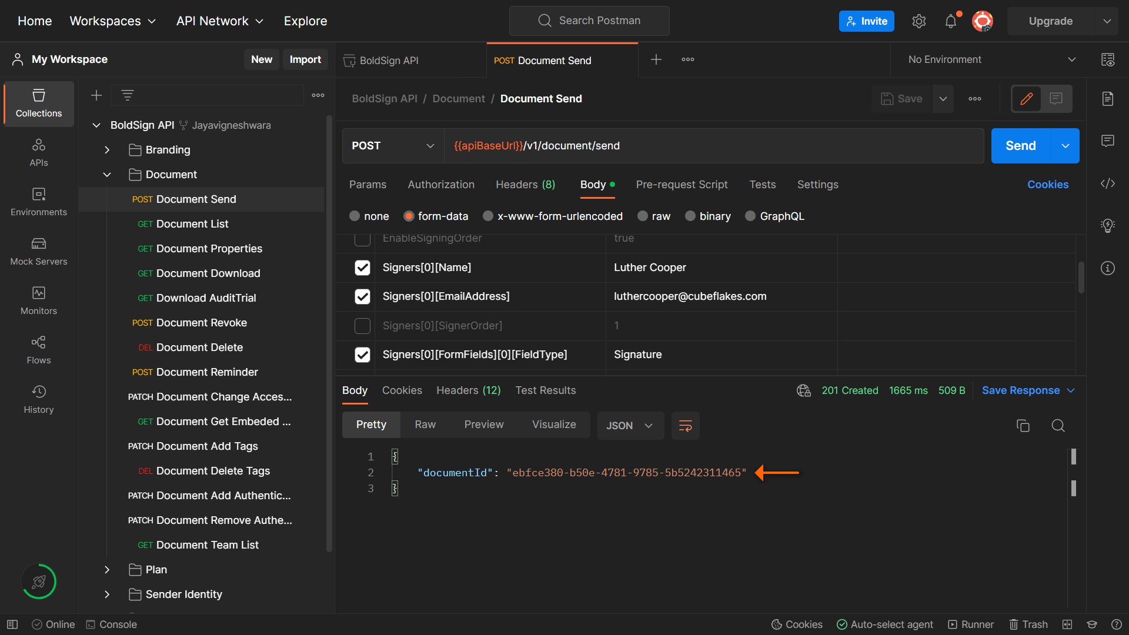This screenshot has height=635, width=1129.
Task: Open Mock Servers in the sidebar
Action: (39, 252)
